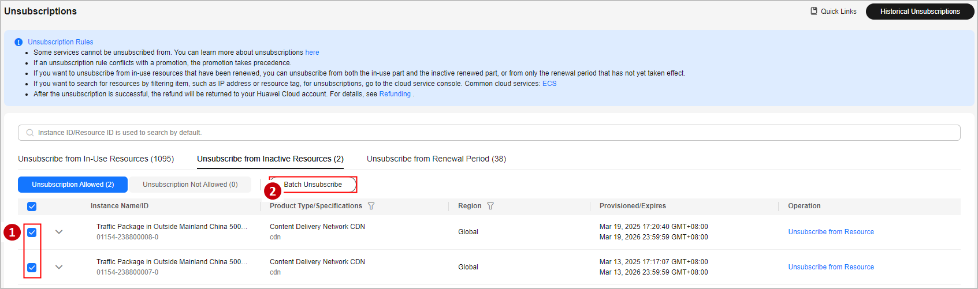Open Historical Unsubscriptions

[x=920, y=12]
